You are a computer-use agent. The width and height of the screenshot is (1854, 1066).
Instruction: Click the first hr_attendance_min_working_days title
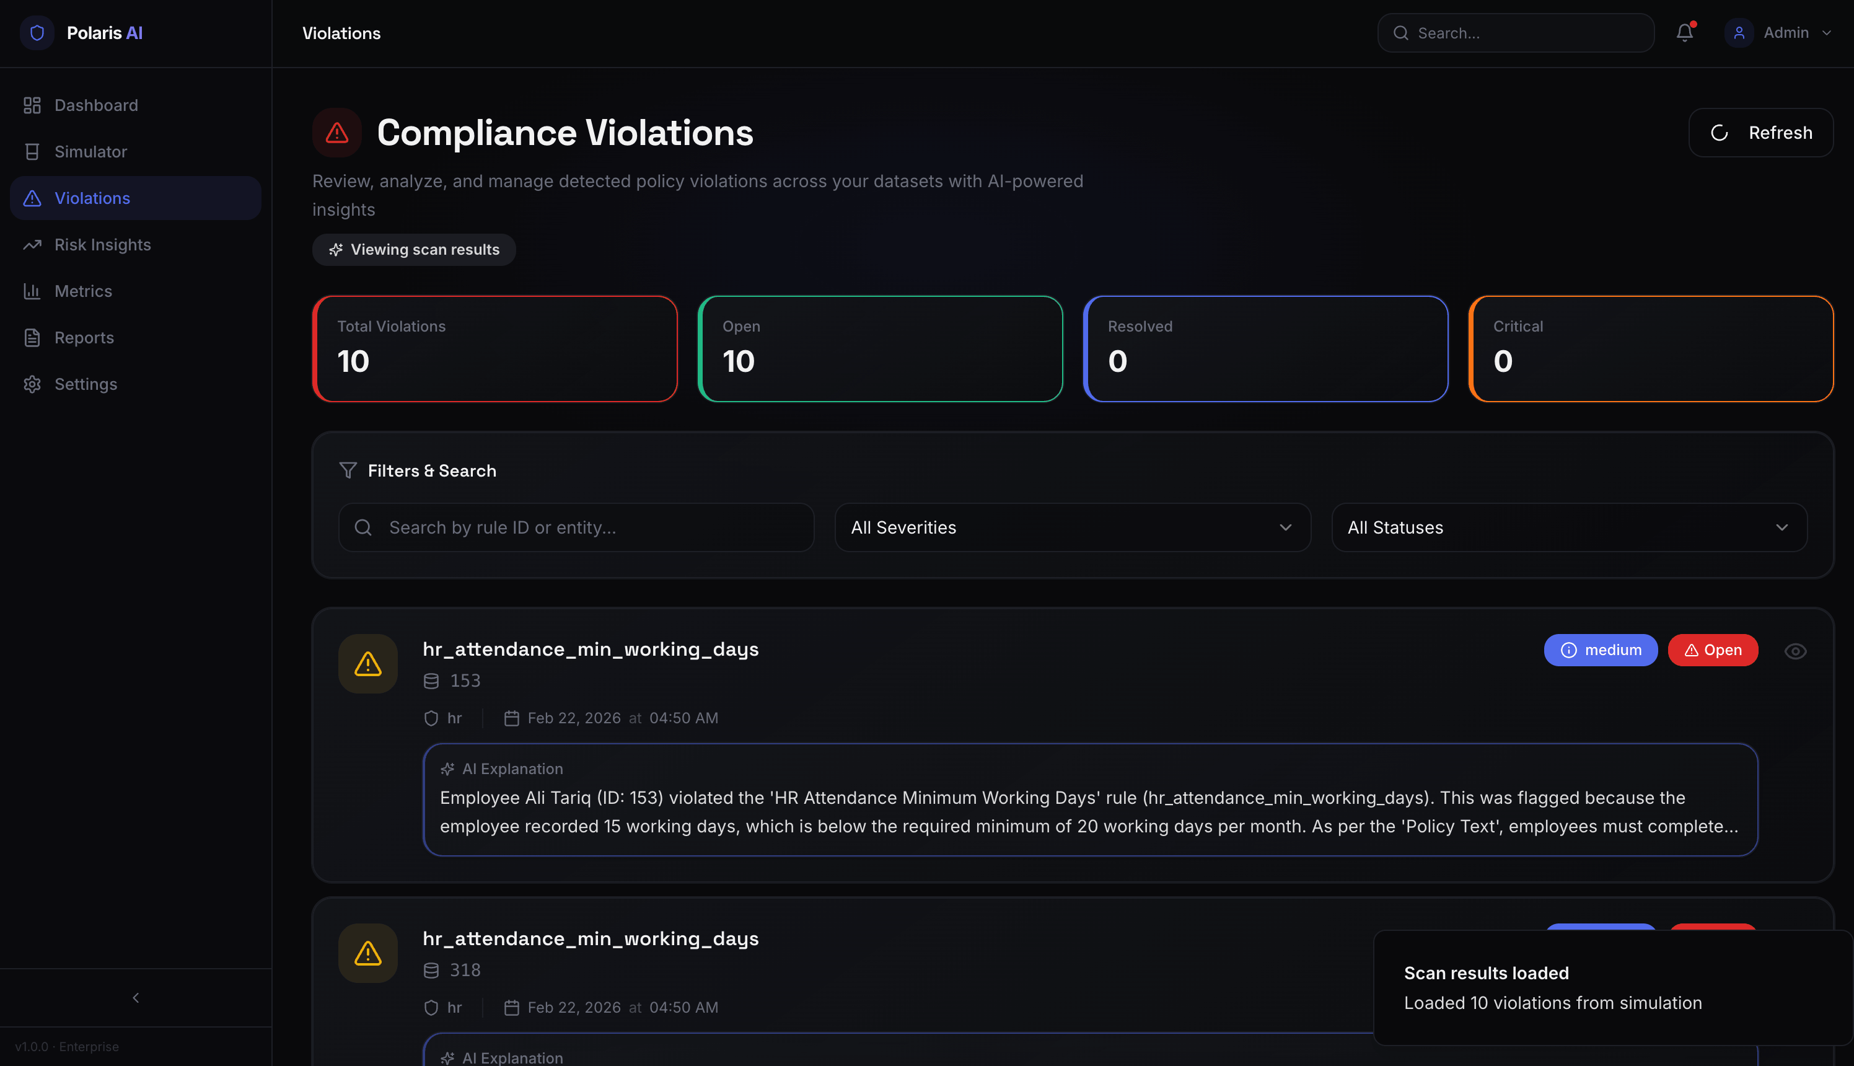[x=591, y=649]
